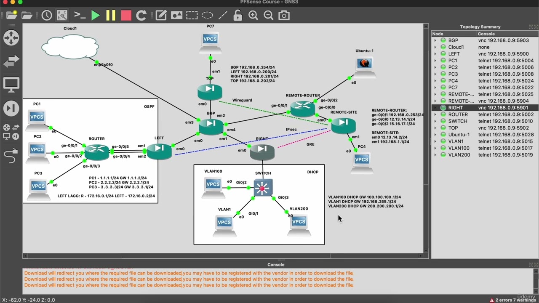The image size is (539, 303).
Task: Select the draw ellipse tool
Action: (207, 16)
